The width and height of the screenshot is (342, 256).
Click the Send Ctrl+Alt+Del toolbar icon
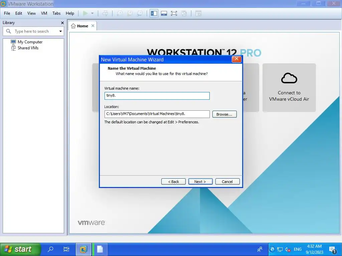coord(105,13)
